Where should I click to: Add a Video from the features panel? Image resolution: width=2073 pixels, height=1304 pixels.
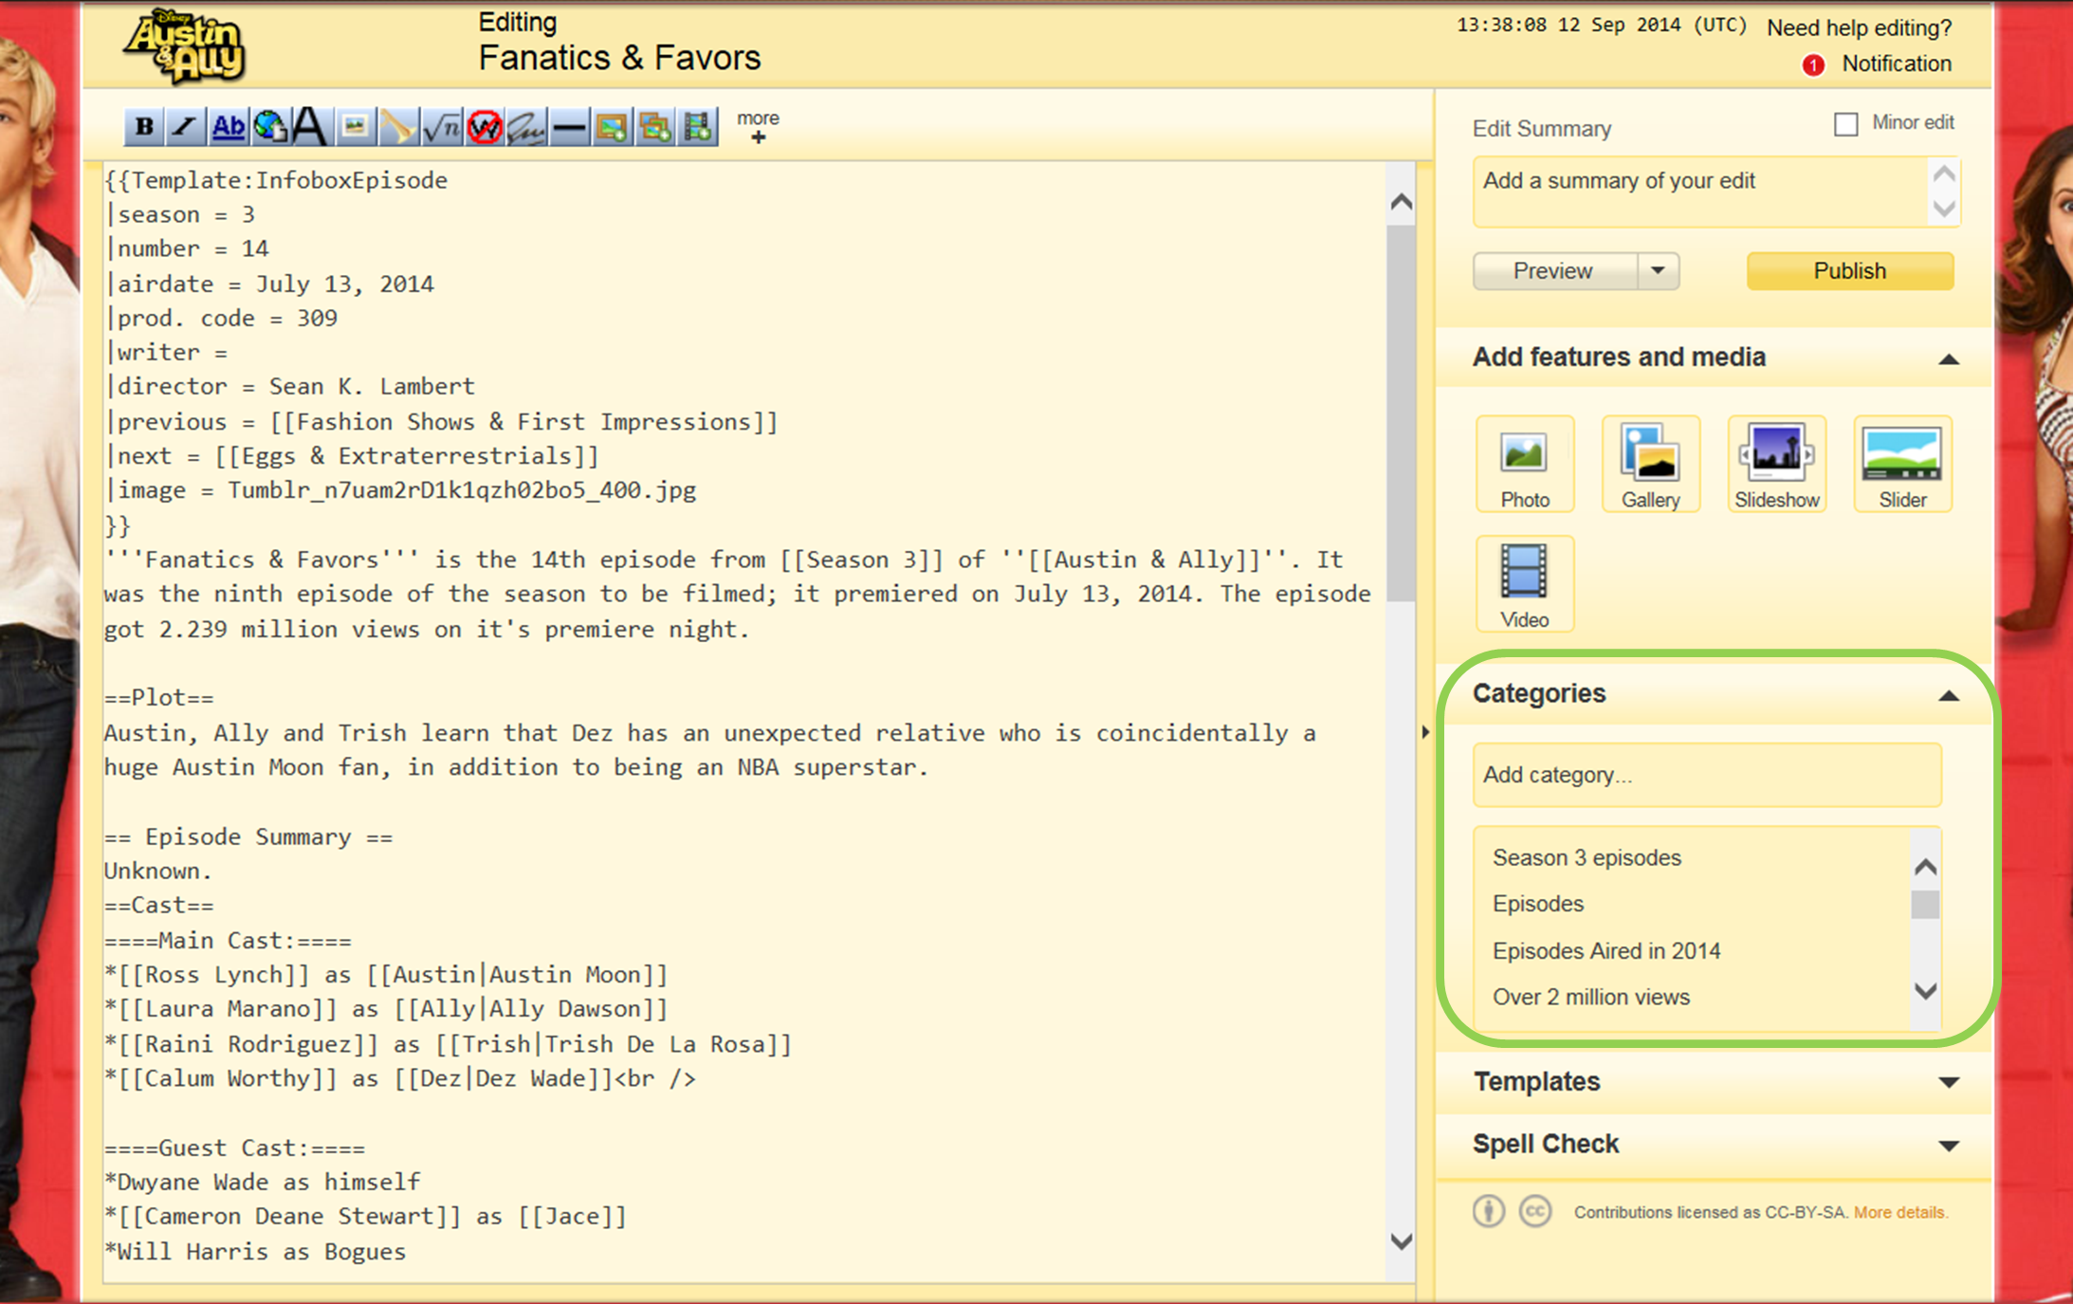[x=1524, y=583]
